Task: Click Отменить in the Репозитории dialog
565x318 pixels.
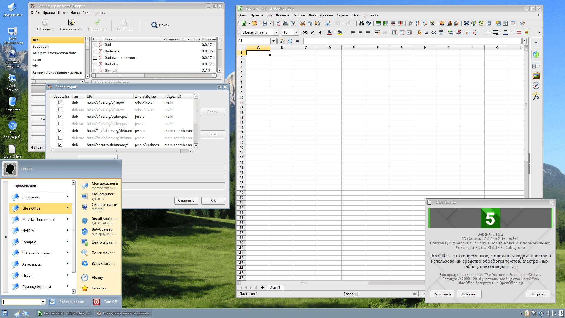Action: [x=186, y=201]
